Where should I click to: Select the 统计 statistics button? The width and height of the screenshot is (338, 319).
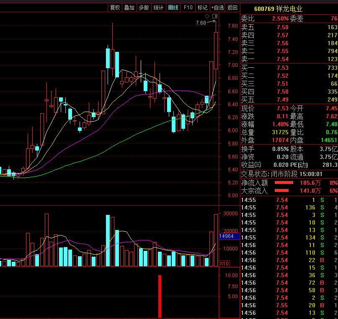(x=158, y=8)
